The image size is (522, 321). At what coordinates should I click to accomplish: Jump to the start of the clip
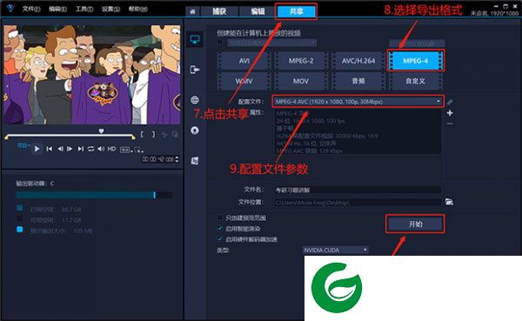(x=49, y=149)
